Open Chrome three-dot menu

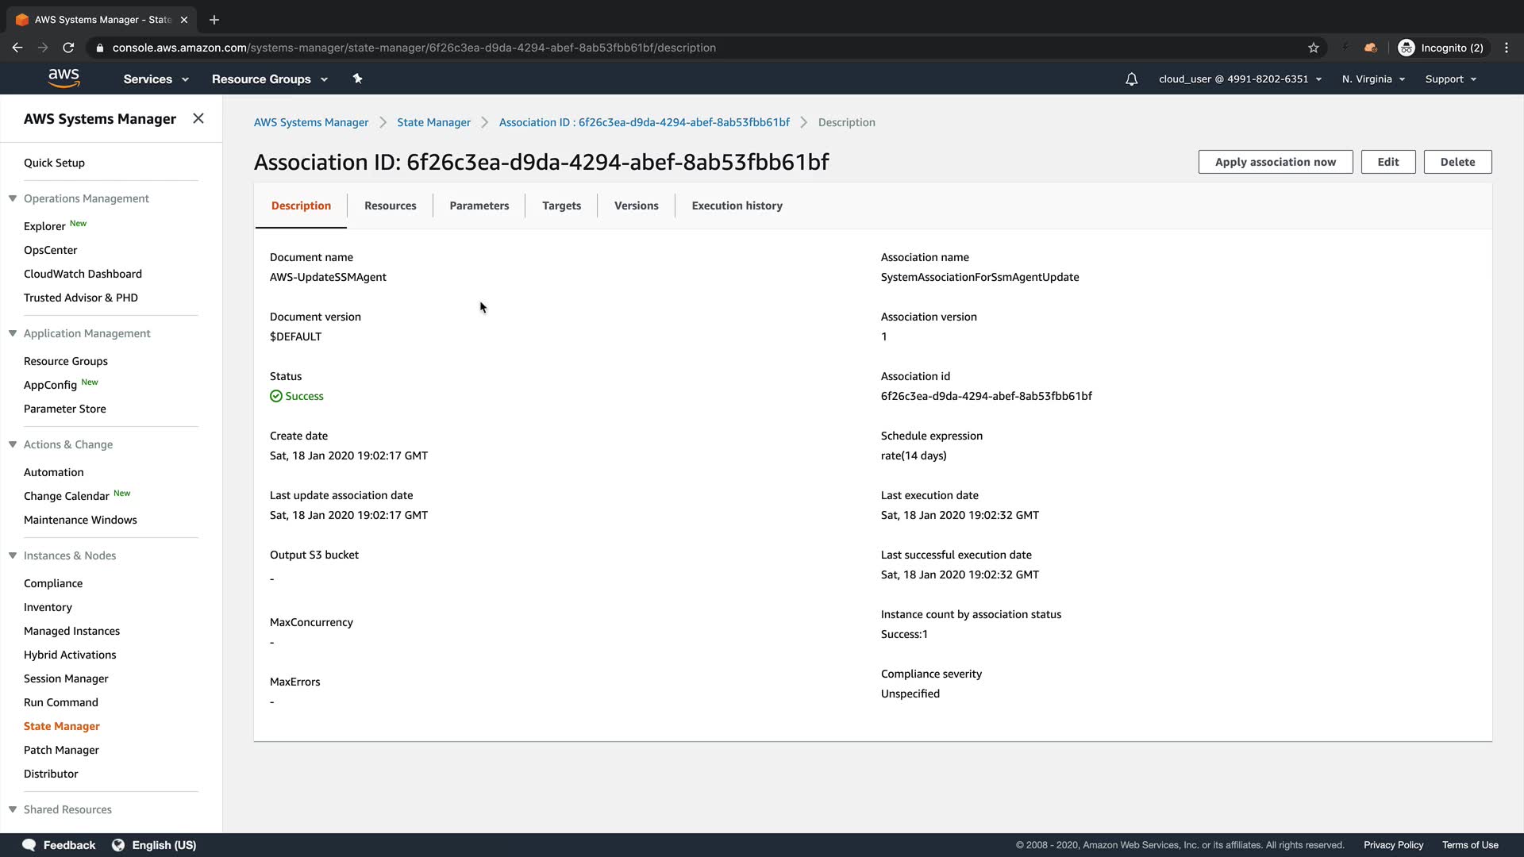(1506, 48)
